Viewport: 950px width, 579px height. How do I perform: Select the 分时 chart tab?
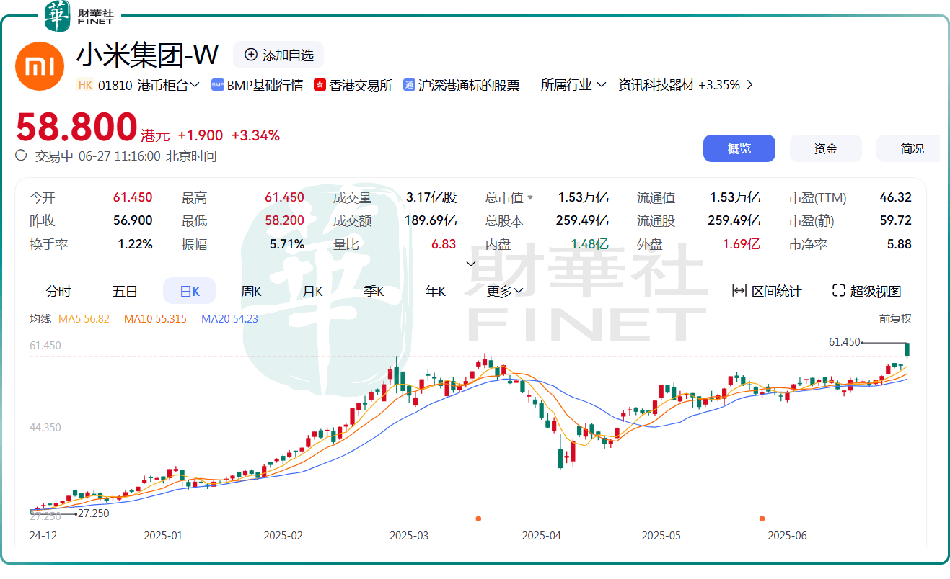click(x=58, y=292)
